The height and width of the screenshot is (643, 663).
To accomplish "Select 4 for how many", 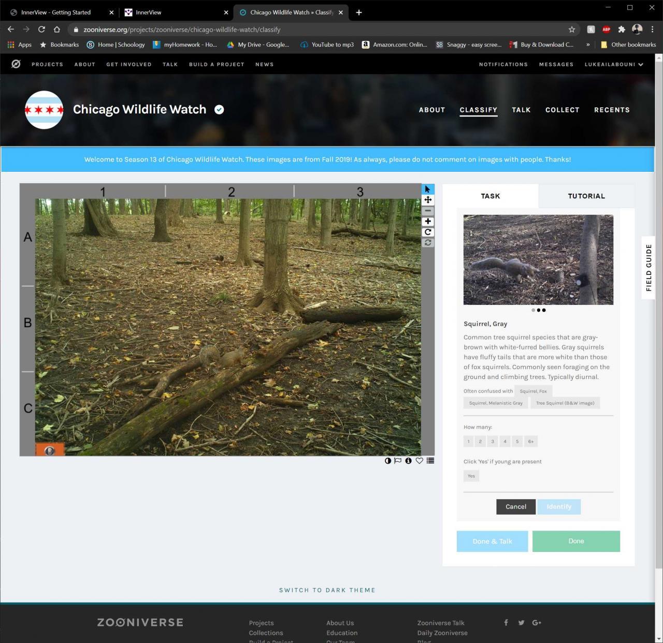I will pyautogui.click(x=505, y=442).
